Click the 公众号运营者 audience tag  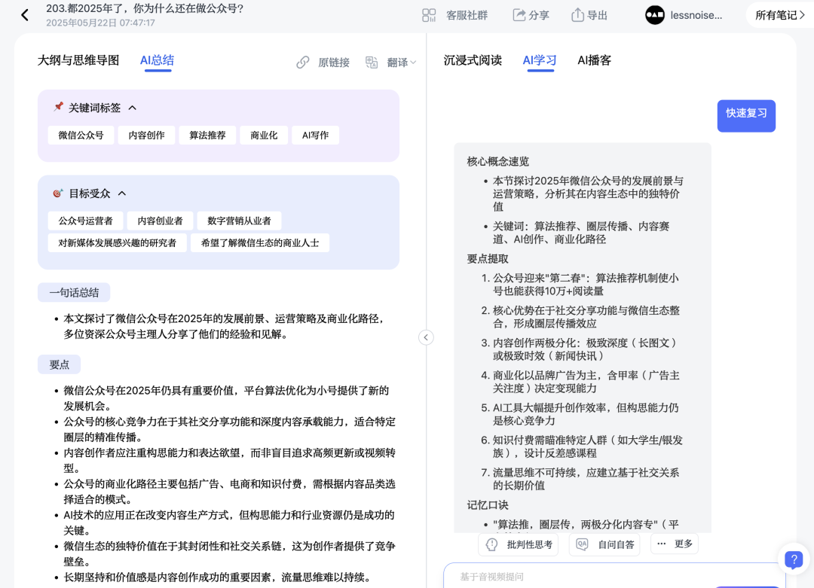[x=86, y=221]
